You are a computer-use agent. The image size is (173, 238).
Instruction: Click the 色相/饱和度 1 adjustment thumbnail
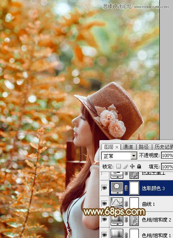click(x=117, y=234)
